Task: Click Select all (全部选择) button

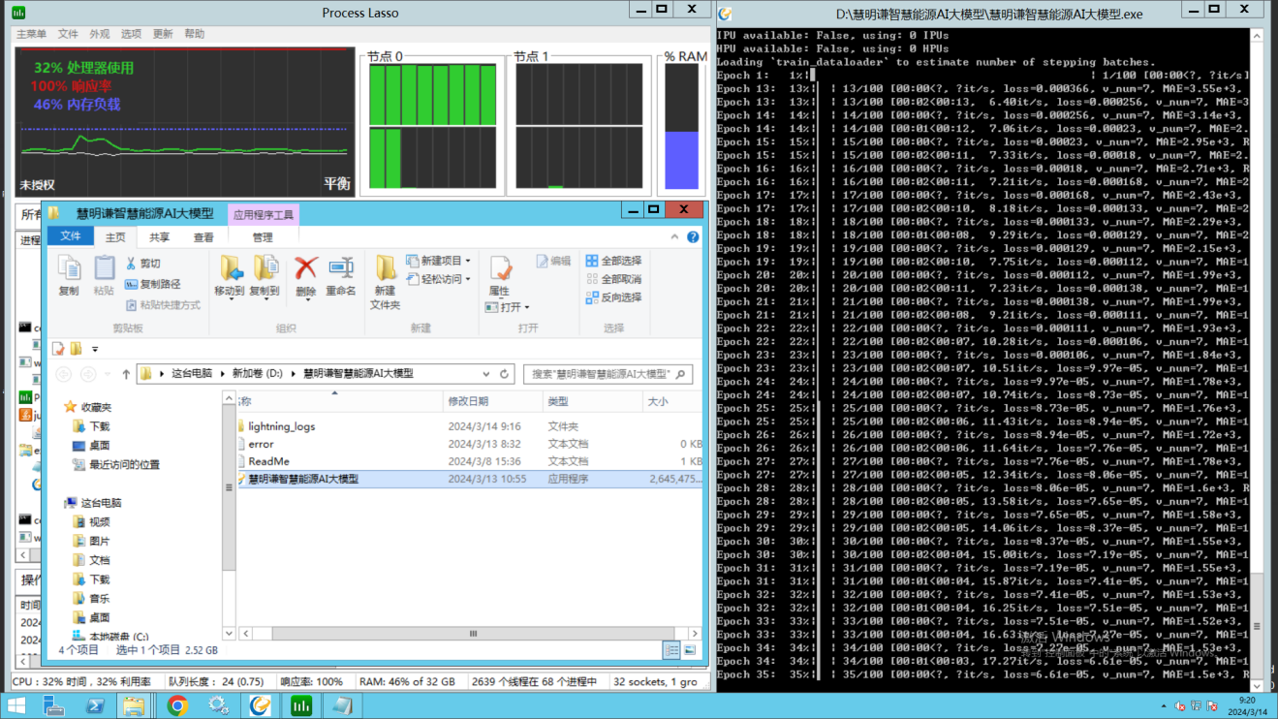Action: tap(614, 261)
